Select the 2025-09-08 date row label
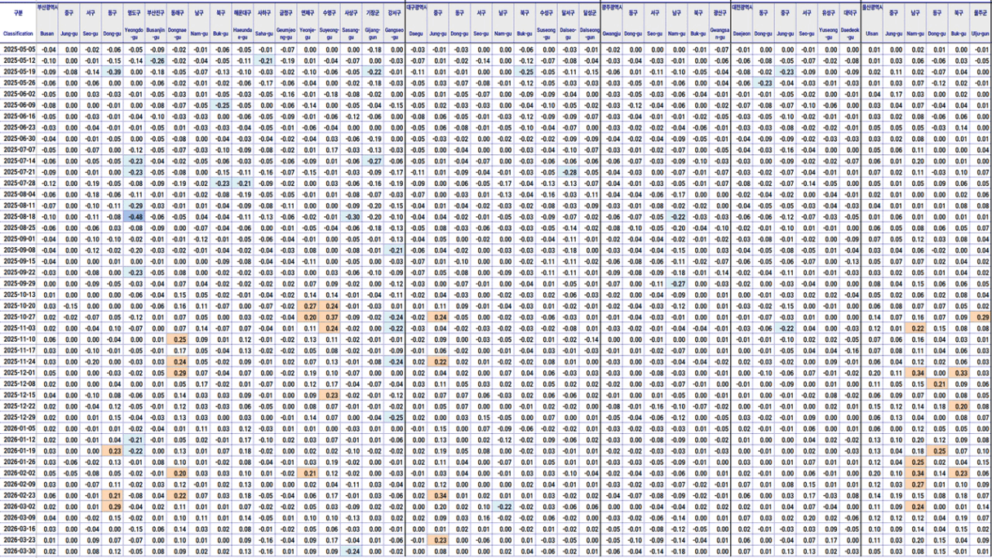The image size is (992, 558). (x=19, y=250)
